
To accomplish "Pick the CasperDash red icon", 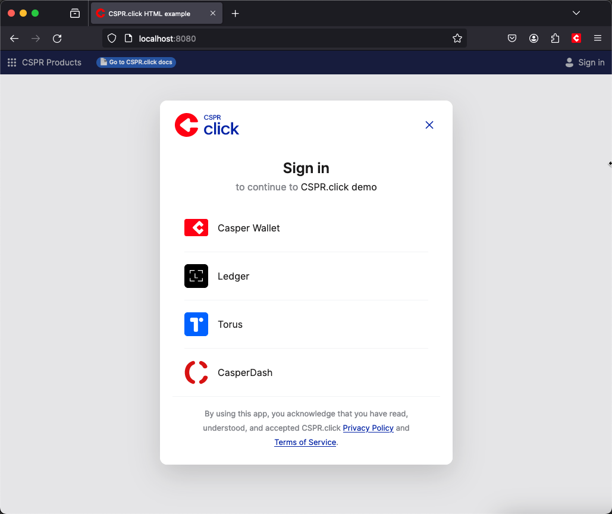I will 196,372.
